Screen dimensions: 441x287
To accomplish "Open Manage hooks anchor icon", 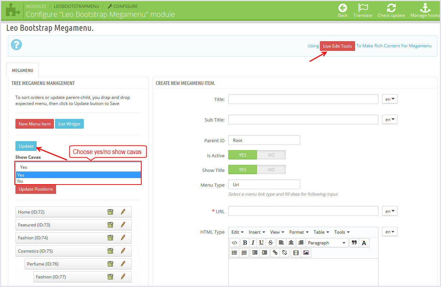I will (x=425, y=8).
